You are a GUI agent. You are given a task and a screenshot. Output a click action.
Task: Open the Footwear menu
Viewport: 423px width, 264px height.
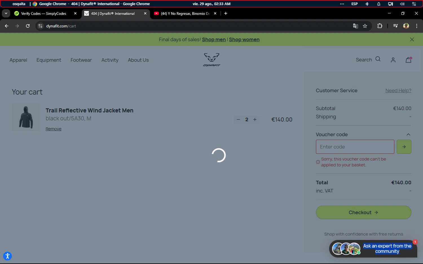tap(81, 60)
